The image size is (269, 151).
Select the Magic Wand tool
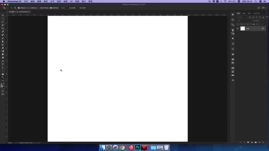[3, 25]
